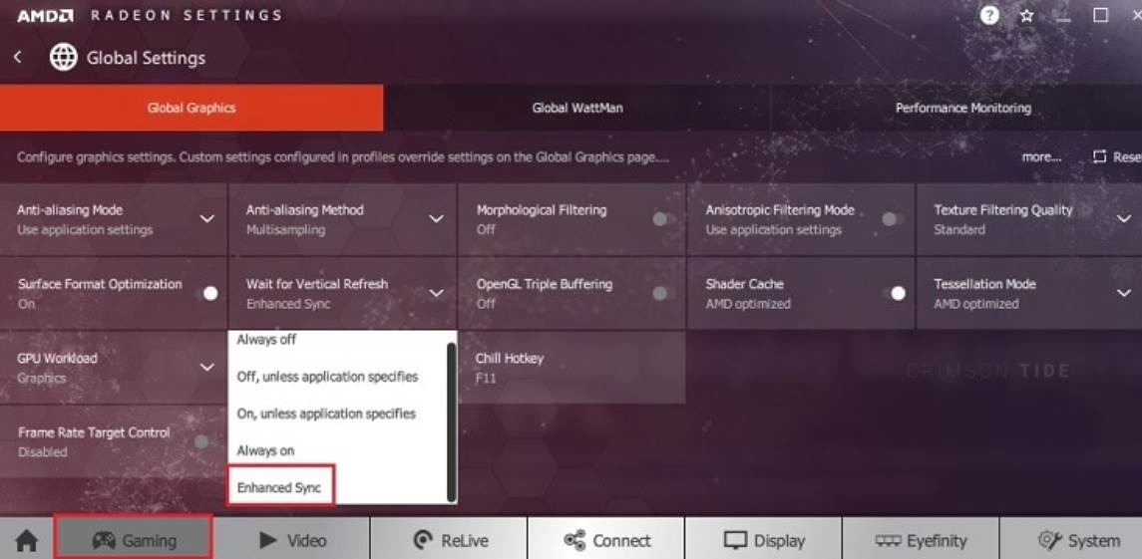Switch to Global WattMan tab
Viewport: 1142px width, 559px height.
pos(576,108)
